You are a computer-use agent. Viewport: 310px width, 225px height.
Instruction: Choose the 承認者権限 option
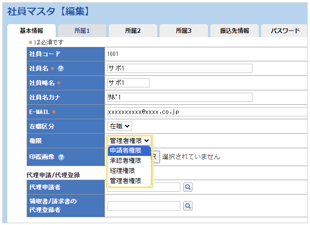coord(126,160)
